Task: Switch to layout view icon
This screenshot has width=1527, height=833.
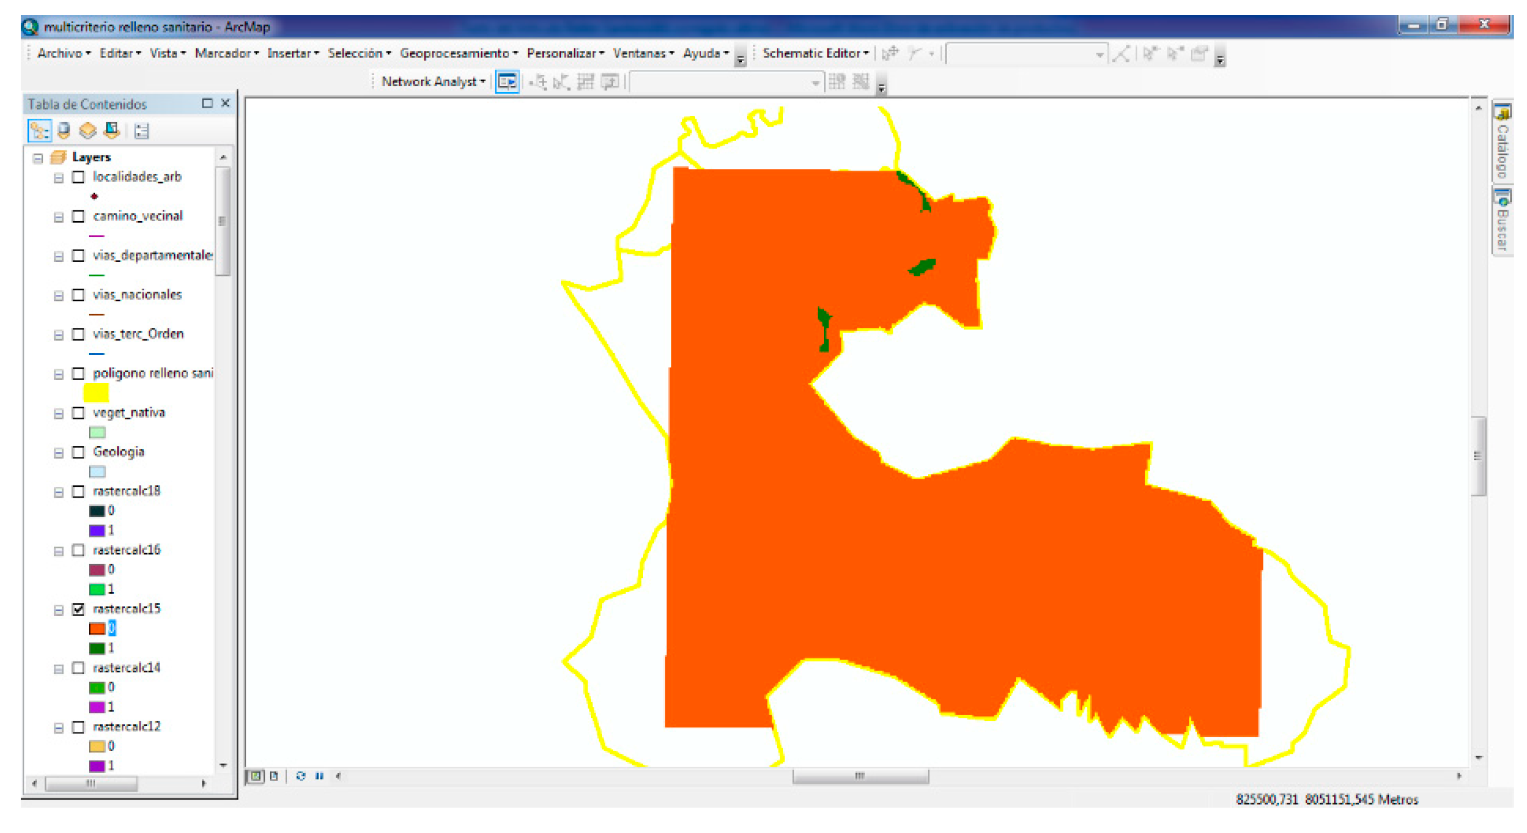Action: [x=274, y=775]
